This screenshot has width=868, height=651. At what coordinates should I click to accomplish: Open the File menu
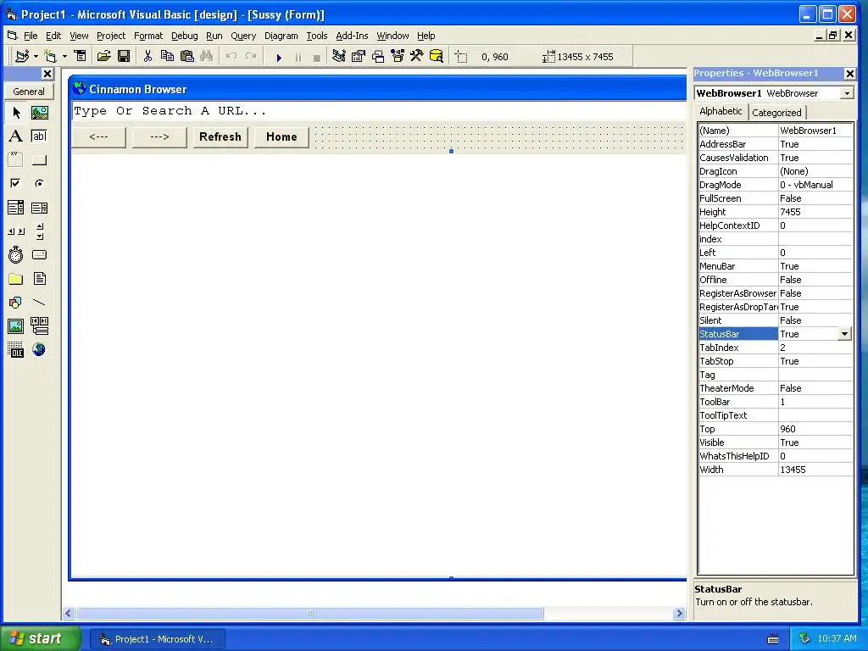(31, 36)
